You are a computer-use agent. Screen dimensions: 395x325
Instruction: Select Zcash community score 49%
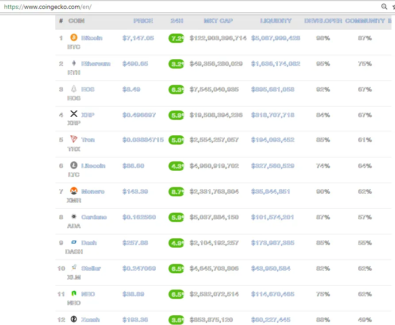point(365,320)
